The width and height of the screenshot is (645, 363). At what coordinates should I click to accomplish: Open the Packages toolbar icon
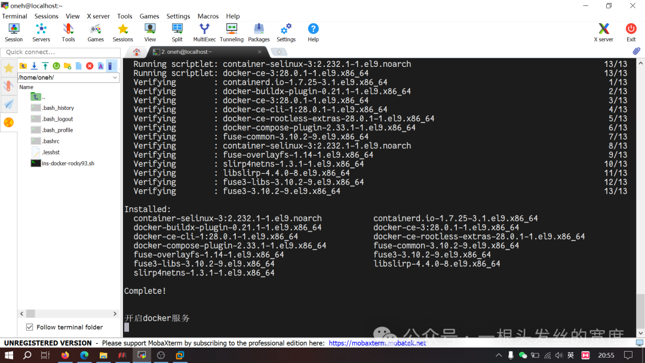click(x=259, y=32)
